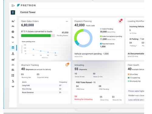This screenshot has width=152, height=114.
Task: Select the active blue Control Tower icon
Action: coord(13,48)
